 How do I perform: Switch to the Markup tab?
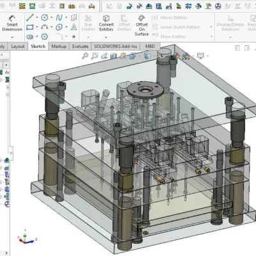59,46
